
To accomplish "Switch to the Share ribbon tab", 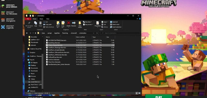I will (41, 19).
